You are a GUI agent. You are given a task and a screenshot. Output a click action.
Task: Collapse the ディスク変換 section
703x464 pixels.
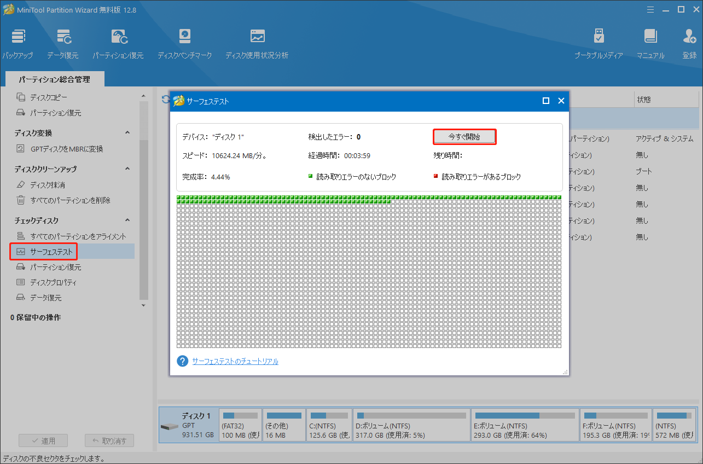127,133
